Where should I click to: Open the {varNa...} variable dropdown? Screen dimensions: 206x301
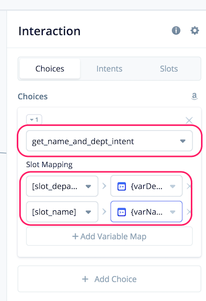pyautogui.click(x=146, y=212)
